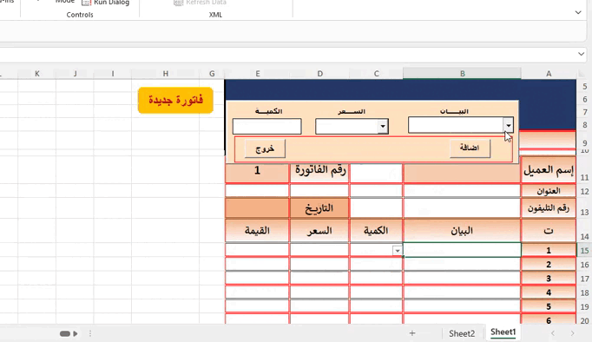
Task: Click the ت serial column header cell
Action: (x=549, y=231)
